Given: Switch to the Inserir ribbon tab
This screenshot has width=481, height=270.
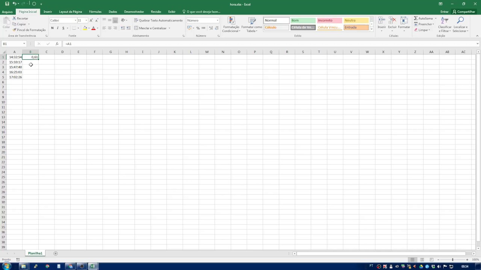Looking at the screenshot, I should coord(48,12).
